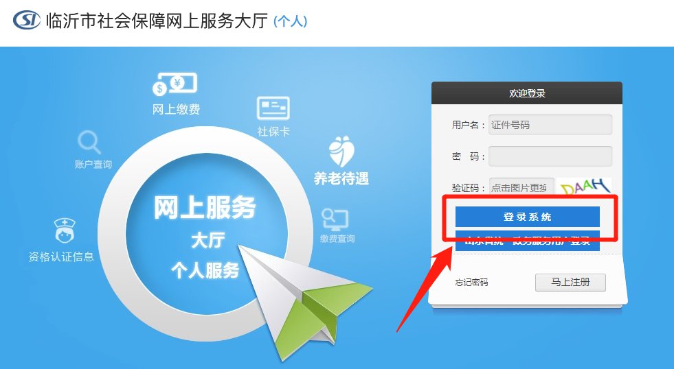This screenshot has width=674, height=369.
Task: Focus the 用户名 证件号码 input field
Action: 550,125
